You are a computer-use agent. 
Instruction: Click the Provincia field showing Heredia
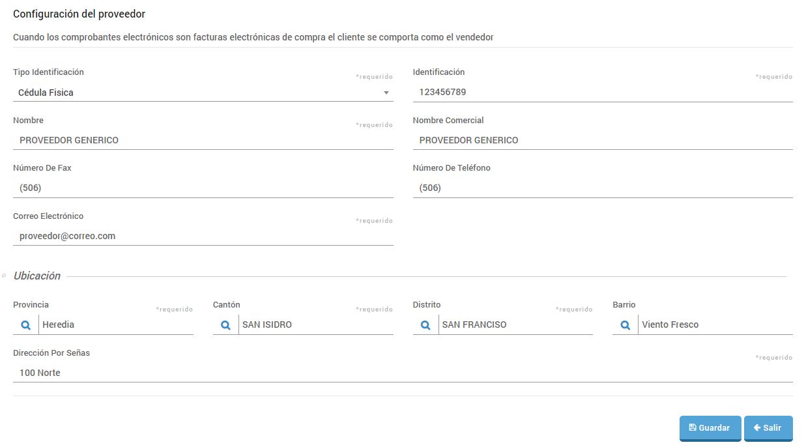pyautogui.click(x=116, y=324)
